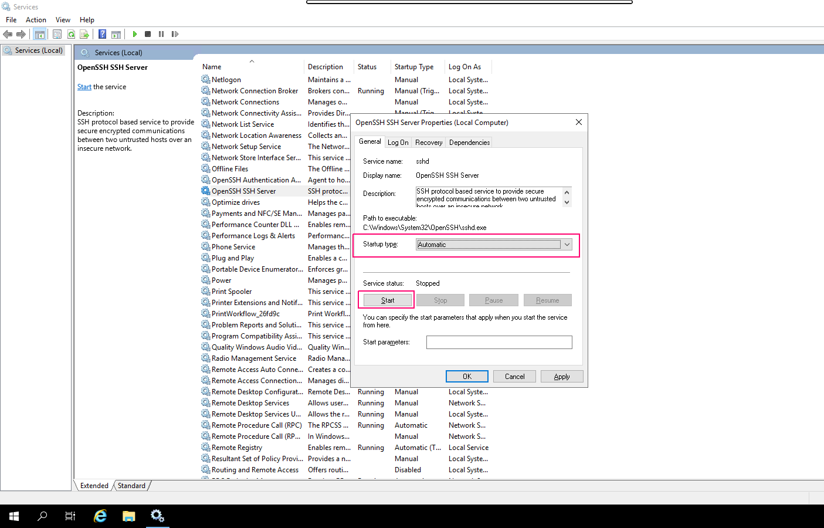Sort by the Name column header
824x528 pixels.
coord(252,67)
